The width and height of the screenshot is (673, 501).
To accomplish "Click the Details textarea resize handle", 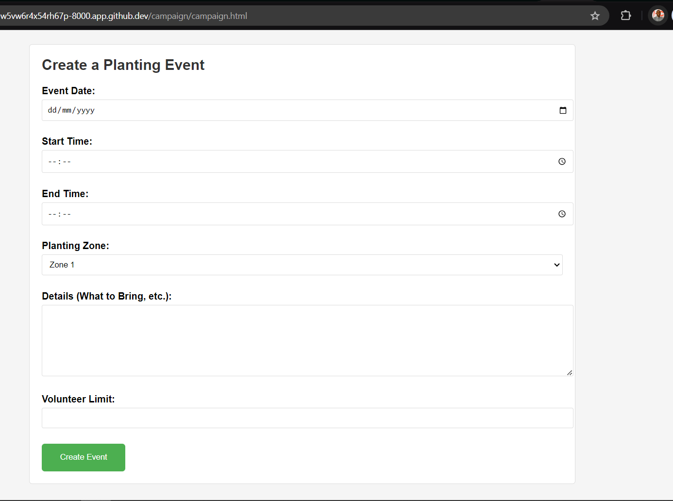I will point(570,372).
